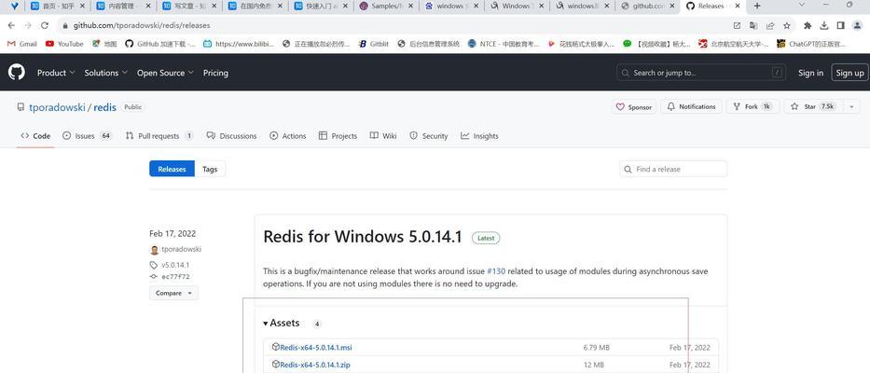Screen dimensions: 870x373
Task: Open the Discussions tab
Action: tap(231, 136)
